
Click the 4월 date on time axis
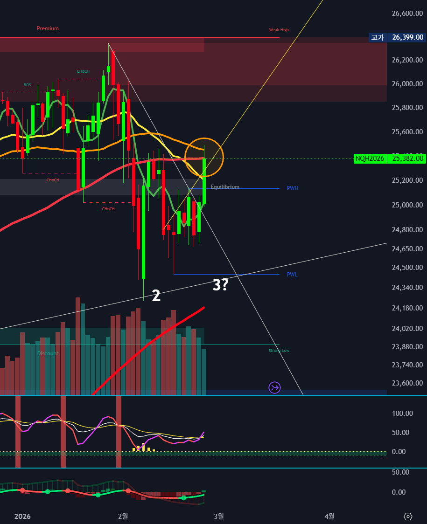(x=329, y=516)
